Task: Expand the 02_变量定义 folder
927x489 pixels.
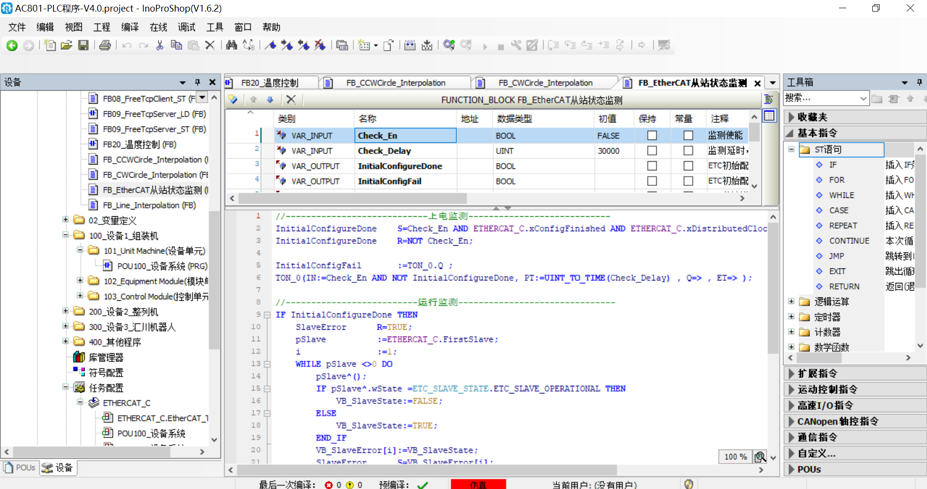Action: (x=65, y=220)
